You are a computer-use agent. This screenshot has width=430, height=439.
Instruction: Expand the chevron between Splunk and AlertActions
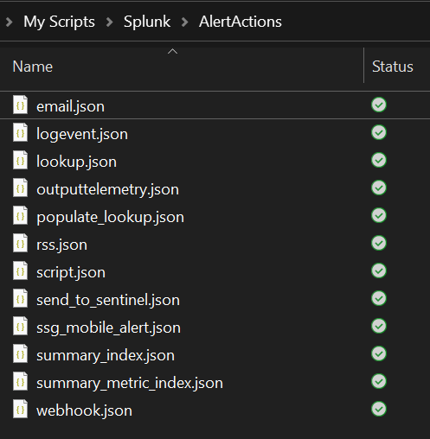tap(184, 22)
